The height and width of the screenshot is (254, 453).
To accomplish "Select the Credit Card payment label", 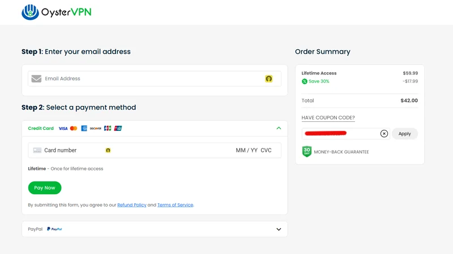I will [41, 129].
